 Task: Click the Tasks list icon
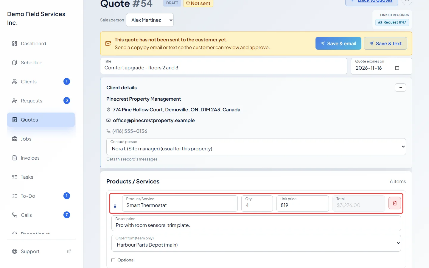pyautogui.click(x=15, y=177)
